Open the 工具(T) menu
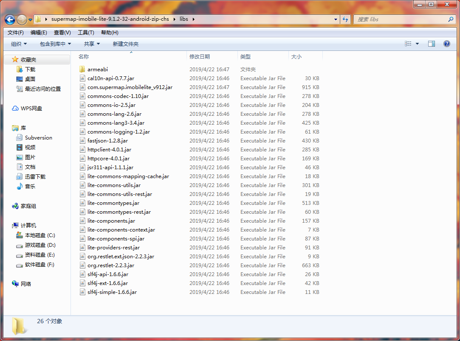 (86, 33)
